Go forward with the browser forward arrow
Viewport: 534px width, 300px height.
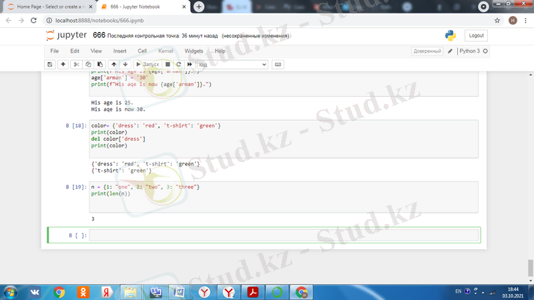tap(21, 21)
